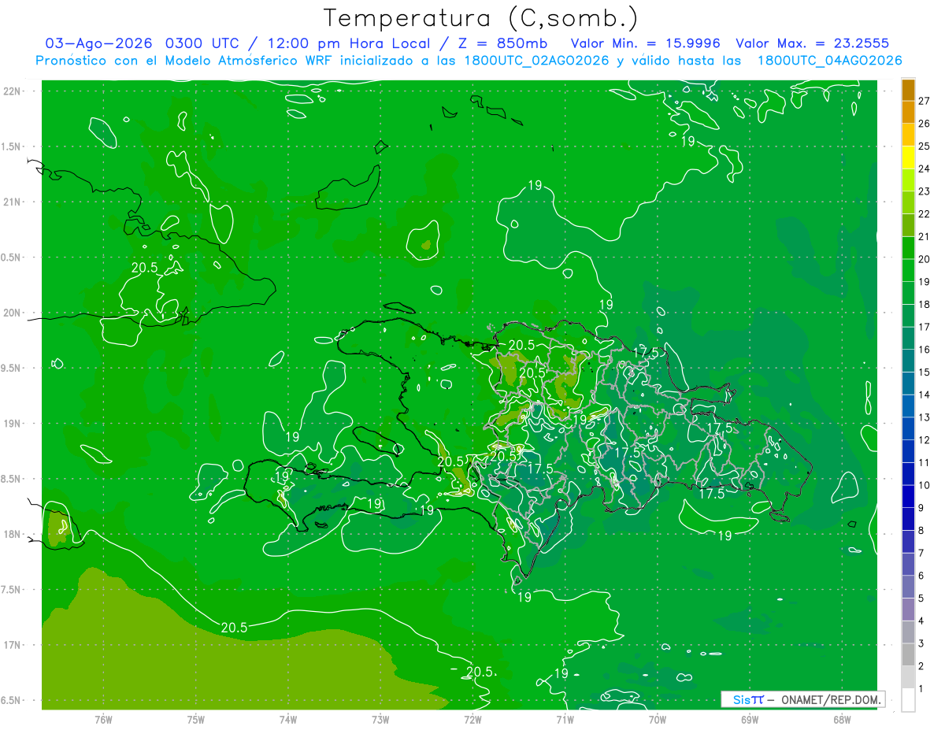Click the "20.5" contour label over eastern Cuba

tap(144, 268)
